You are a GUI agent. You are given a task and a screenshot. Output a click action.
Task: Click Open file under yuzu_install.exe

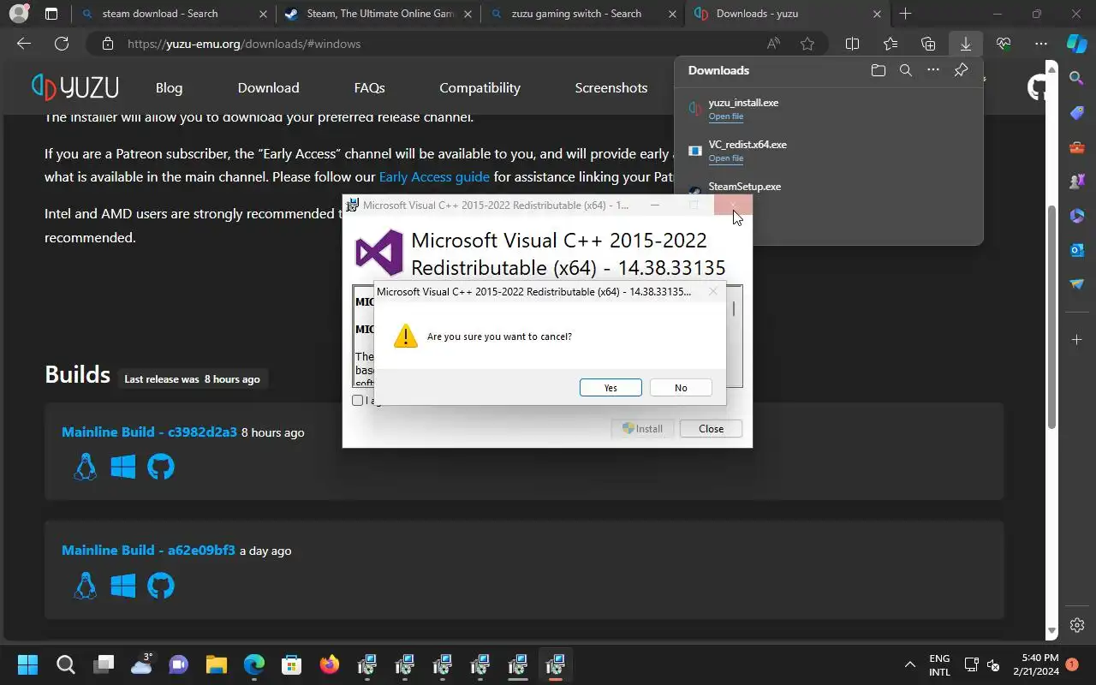tap(726, 116)
